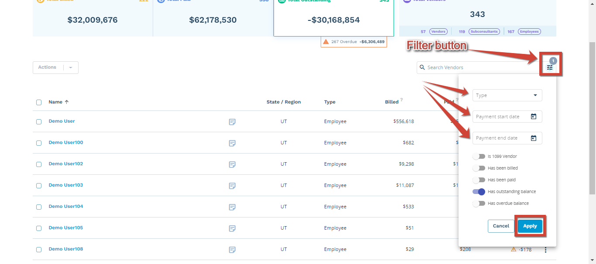Disable Has outstanding balance toggle
The width and height of the screenshot is (596, 264).
pos(479,191)
